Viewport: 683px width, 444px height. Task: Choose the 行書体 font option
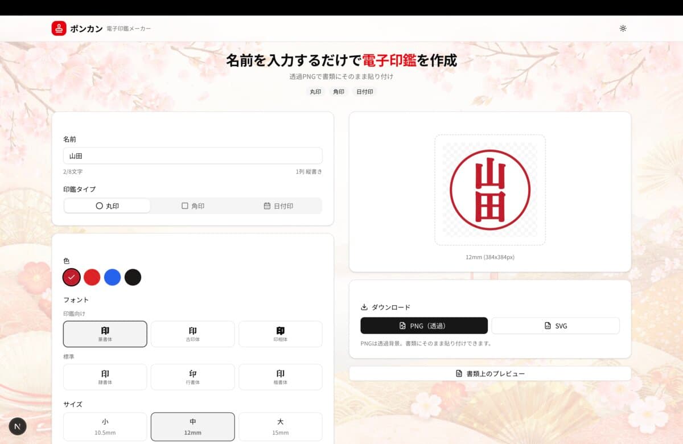[192, 377]
